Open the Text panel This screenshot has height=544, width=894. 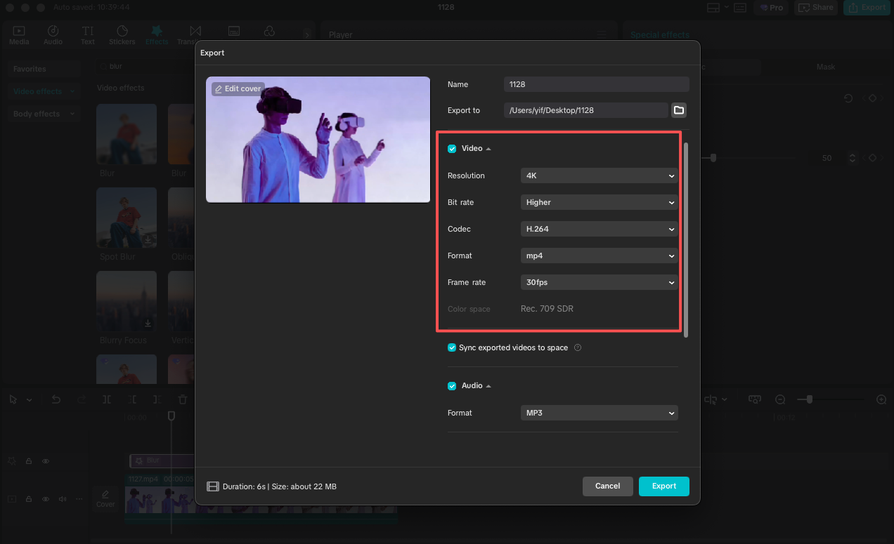tap(87, 33)
